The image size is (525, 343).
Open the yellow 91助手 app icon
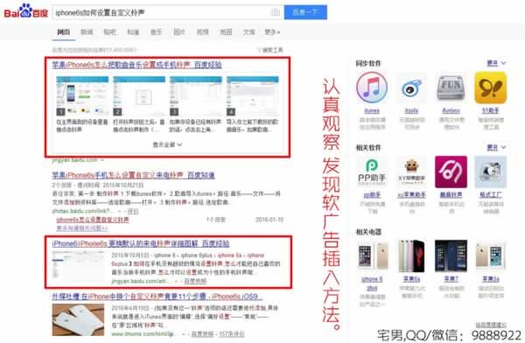pos(491,87)
